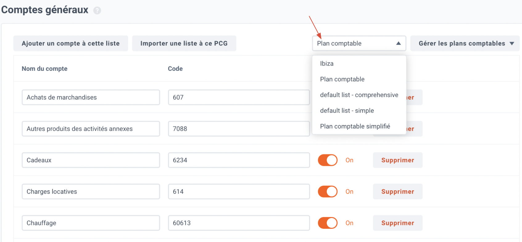This screenshot has width=522, height=242.
Task: Turn off the Chauffage account toggle
Action: pyautogui.click(x=328, y=223)
